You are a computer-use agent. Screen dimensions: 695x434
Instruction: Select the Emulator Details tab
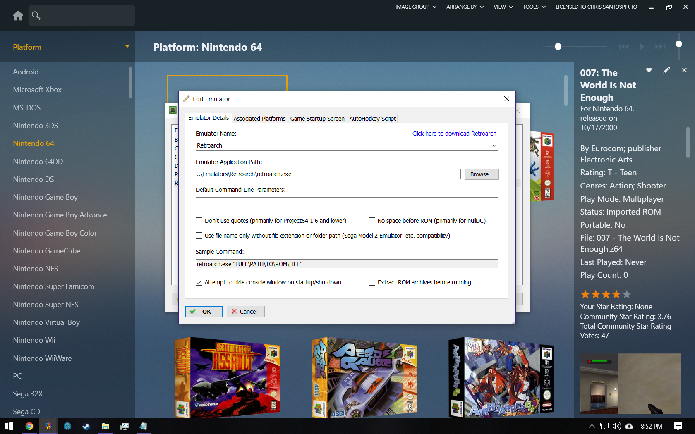tap(208, 118)
